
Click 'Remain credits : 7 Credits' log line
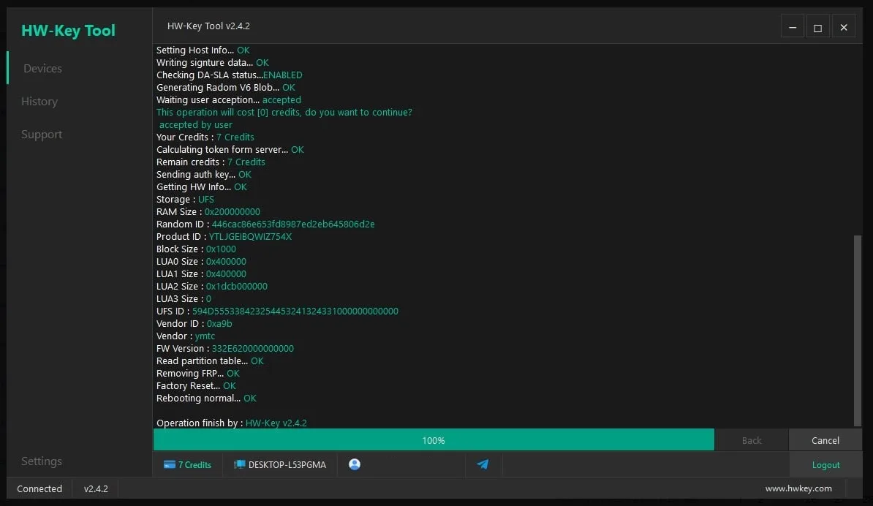click(211, 162)
